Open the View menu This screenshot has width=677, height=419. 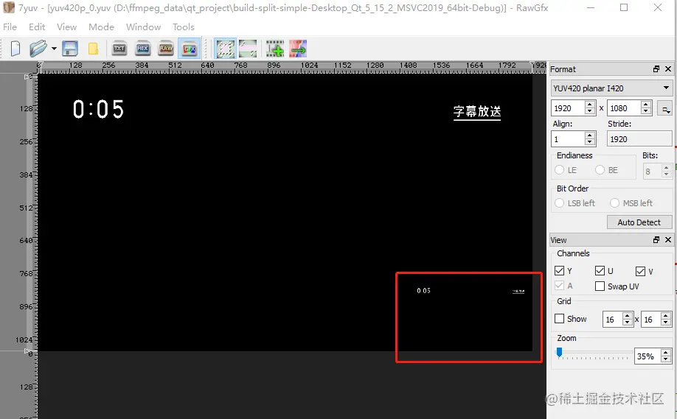66,27
